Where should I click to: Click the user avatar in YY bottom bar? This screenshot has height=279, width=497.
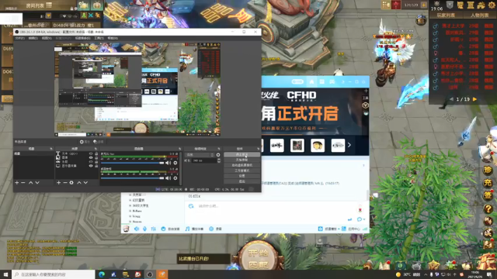(x=126, y=229)
